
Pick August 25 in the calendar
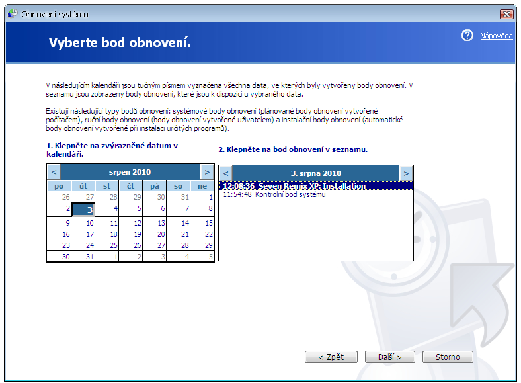pyautogui.click(x=106, y=245)
